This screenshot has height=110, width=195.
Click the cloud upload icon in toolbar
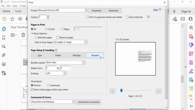[20, 19]
